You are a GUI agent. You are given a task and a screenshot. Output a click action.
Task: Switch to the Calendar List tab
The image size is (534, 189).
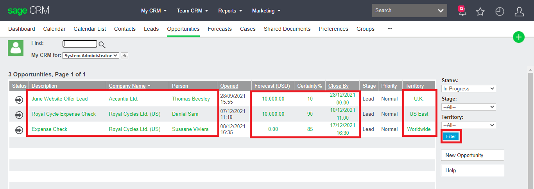90,29
